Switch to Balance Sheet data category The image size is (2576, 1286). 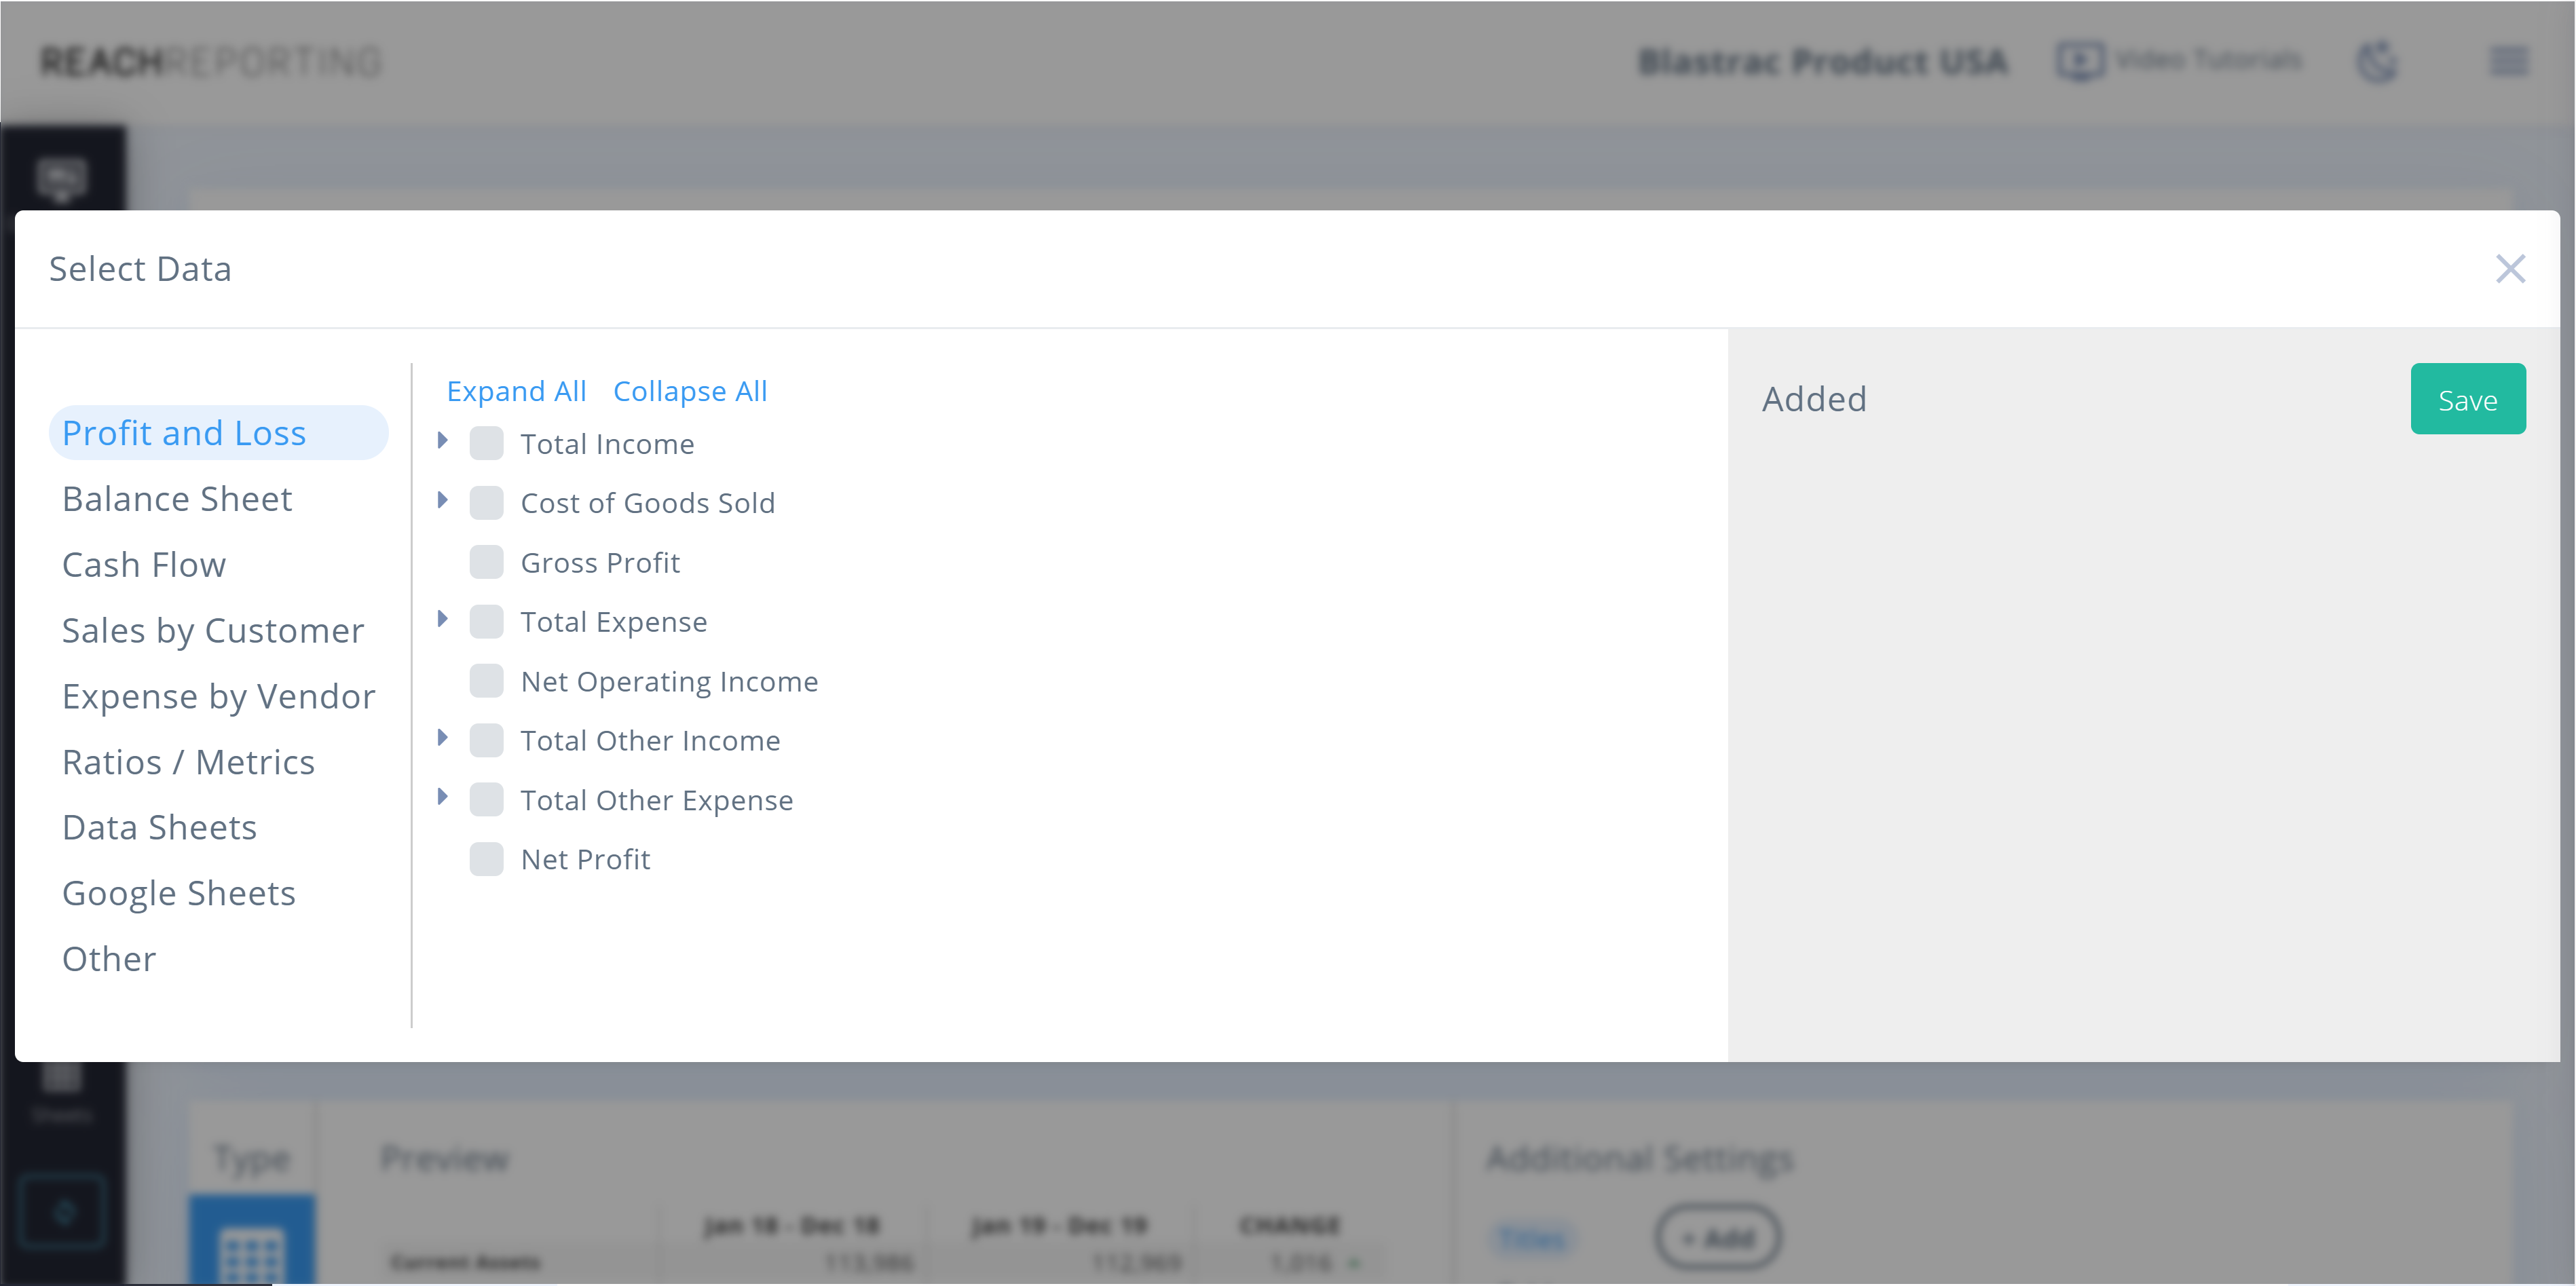coord(177,497)
